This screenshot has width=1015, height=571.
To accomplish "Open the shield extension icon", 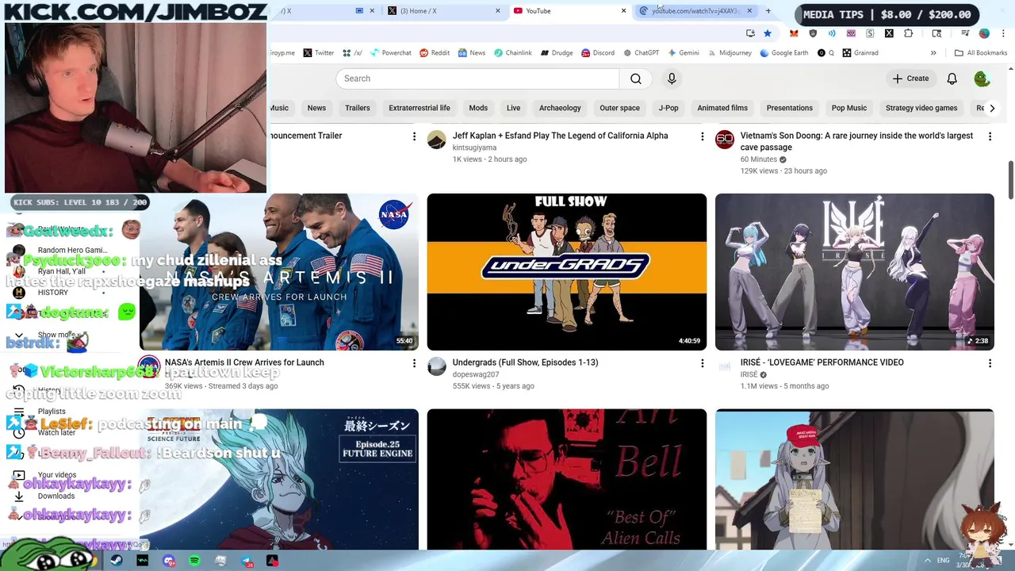I will (x=813, y=33).
